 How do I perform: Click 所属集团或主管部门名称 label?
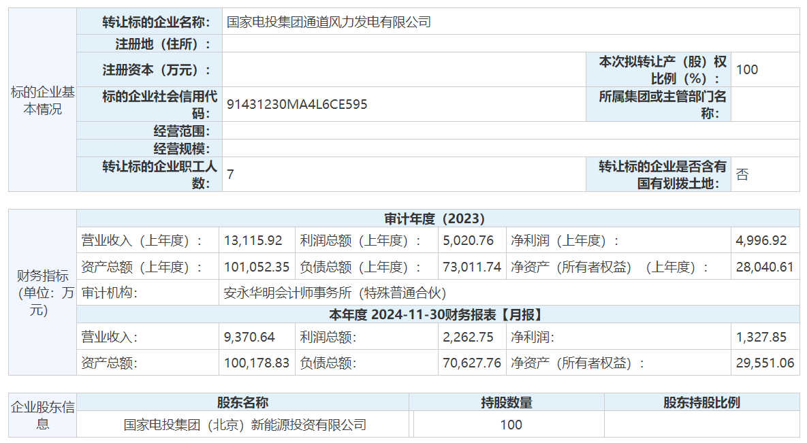tap(663, 104)
